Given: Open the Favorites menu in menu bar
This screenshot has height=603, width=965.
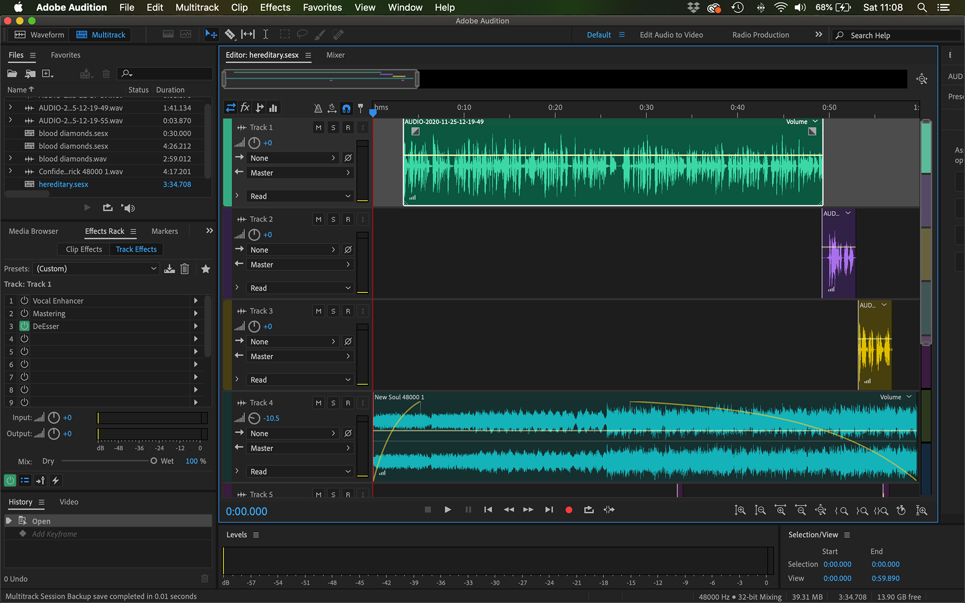Looking at the screenshot, I should coord(322,8).
